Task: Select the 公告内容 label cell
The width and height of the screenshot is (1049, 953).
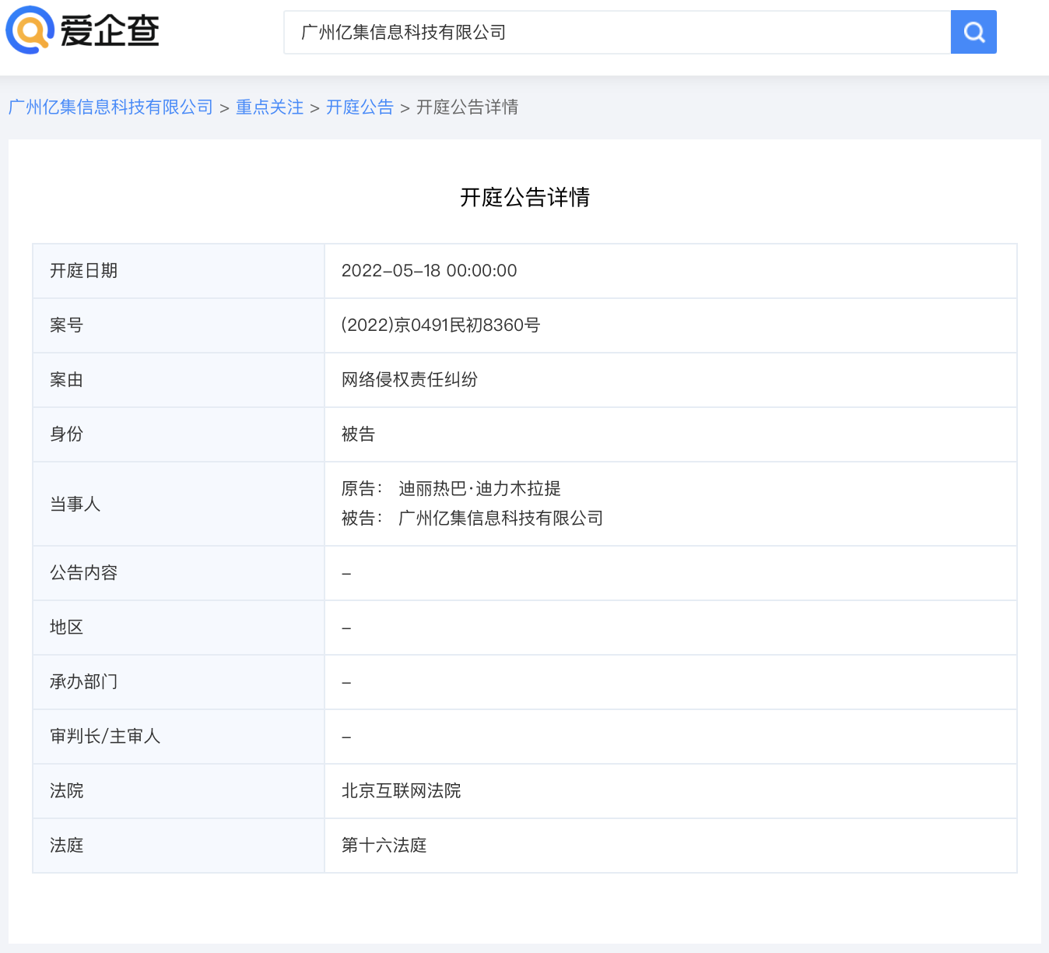Action: point(178,573)
